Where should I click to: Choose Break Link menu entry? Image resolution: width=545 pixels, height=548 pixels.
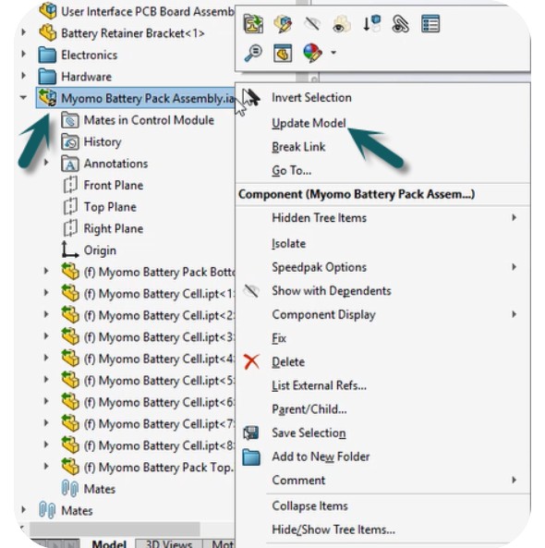click(298, 147)
